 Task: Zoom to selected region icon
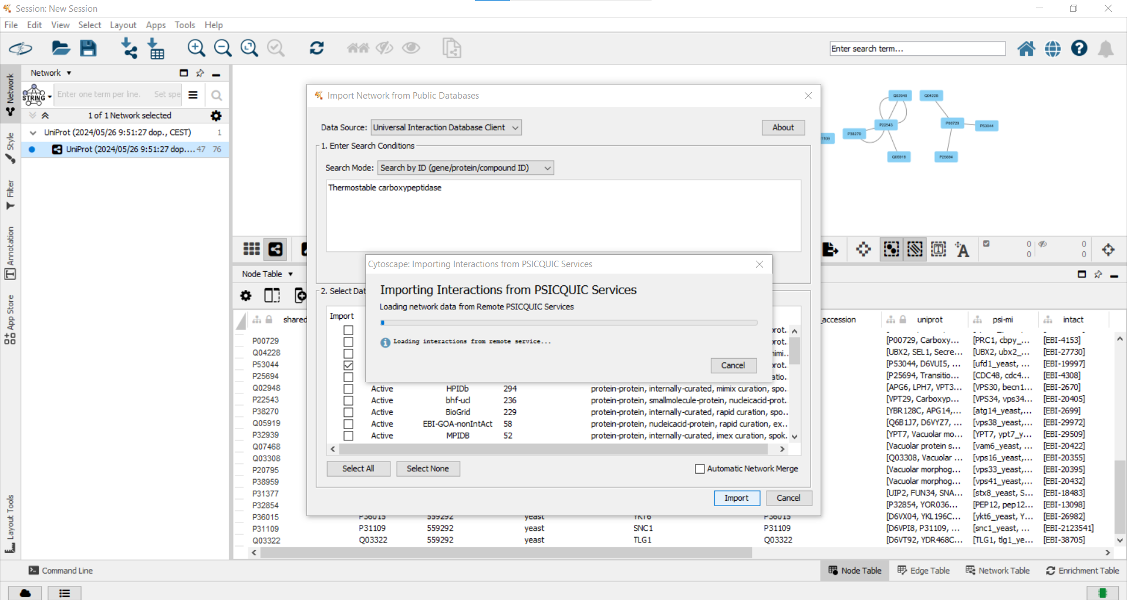[x=276, y=48]
